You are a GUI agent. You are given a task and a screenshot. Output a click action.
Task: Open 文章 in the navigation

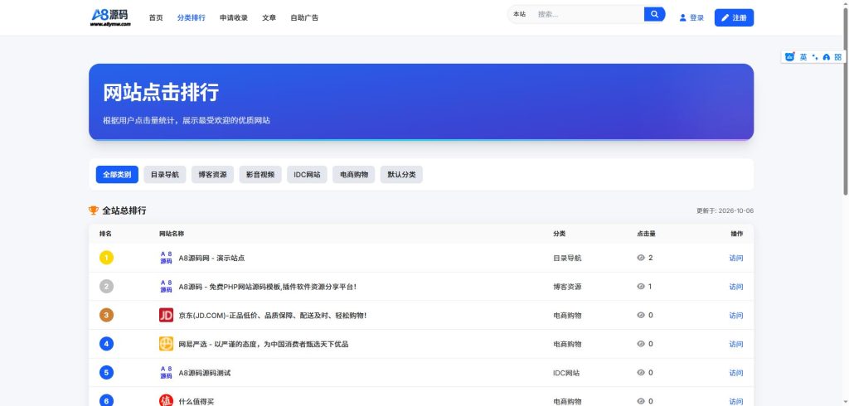(x=269, y=18)
